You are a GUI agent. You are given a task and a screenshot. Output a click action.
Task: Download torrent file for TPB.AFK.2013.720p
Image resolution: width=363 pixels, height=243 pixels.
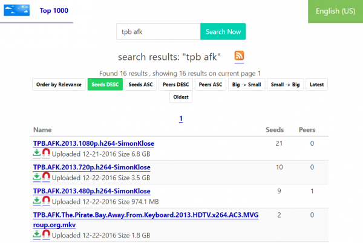(36, 177)
